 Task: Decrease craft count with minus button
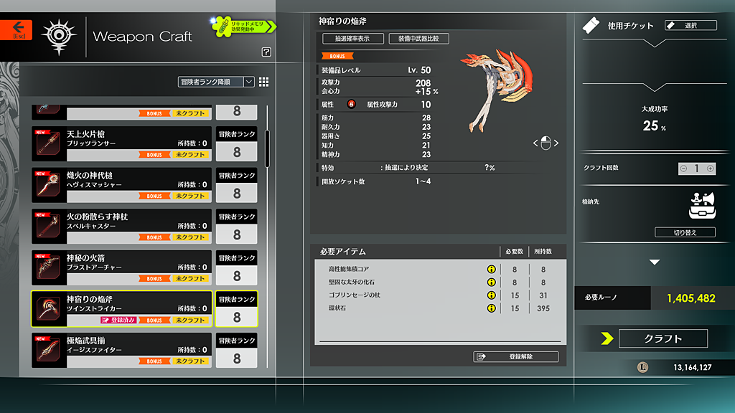[683, 168]
